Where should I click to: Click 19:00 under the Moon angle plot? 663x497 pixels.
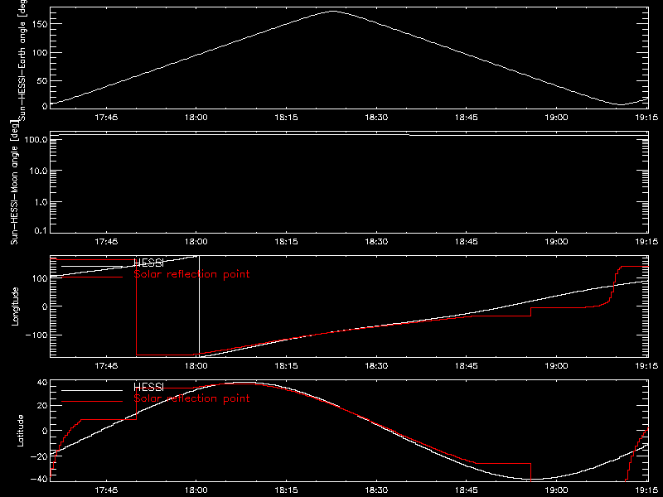556,241
